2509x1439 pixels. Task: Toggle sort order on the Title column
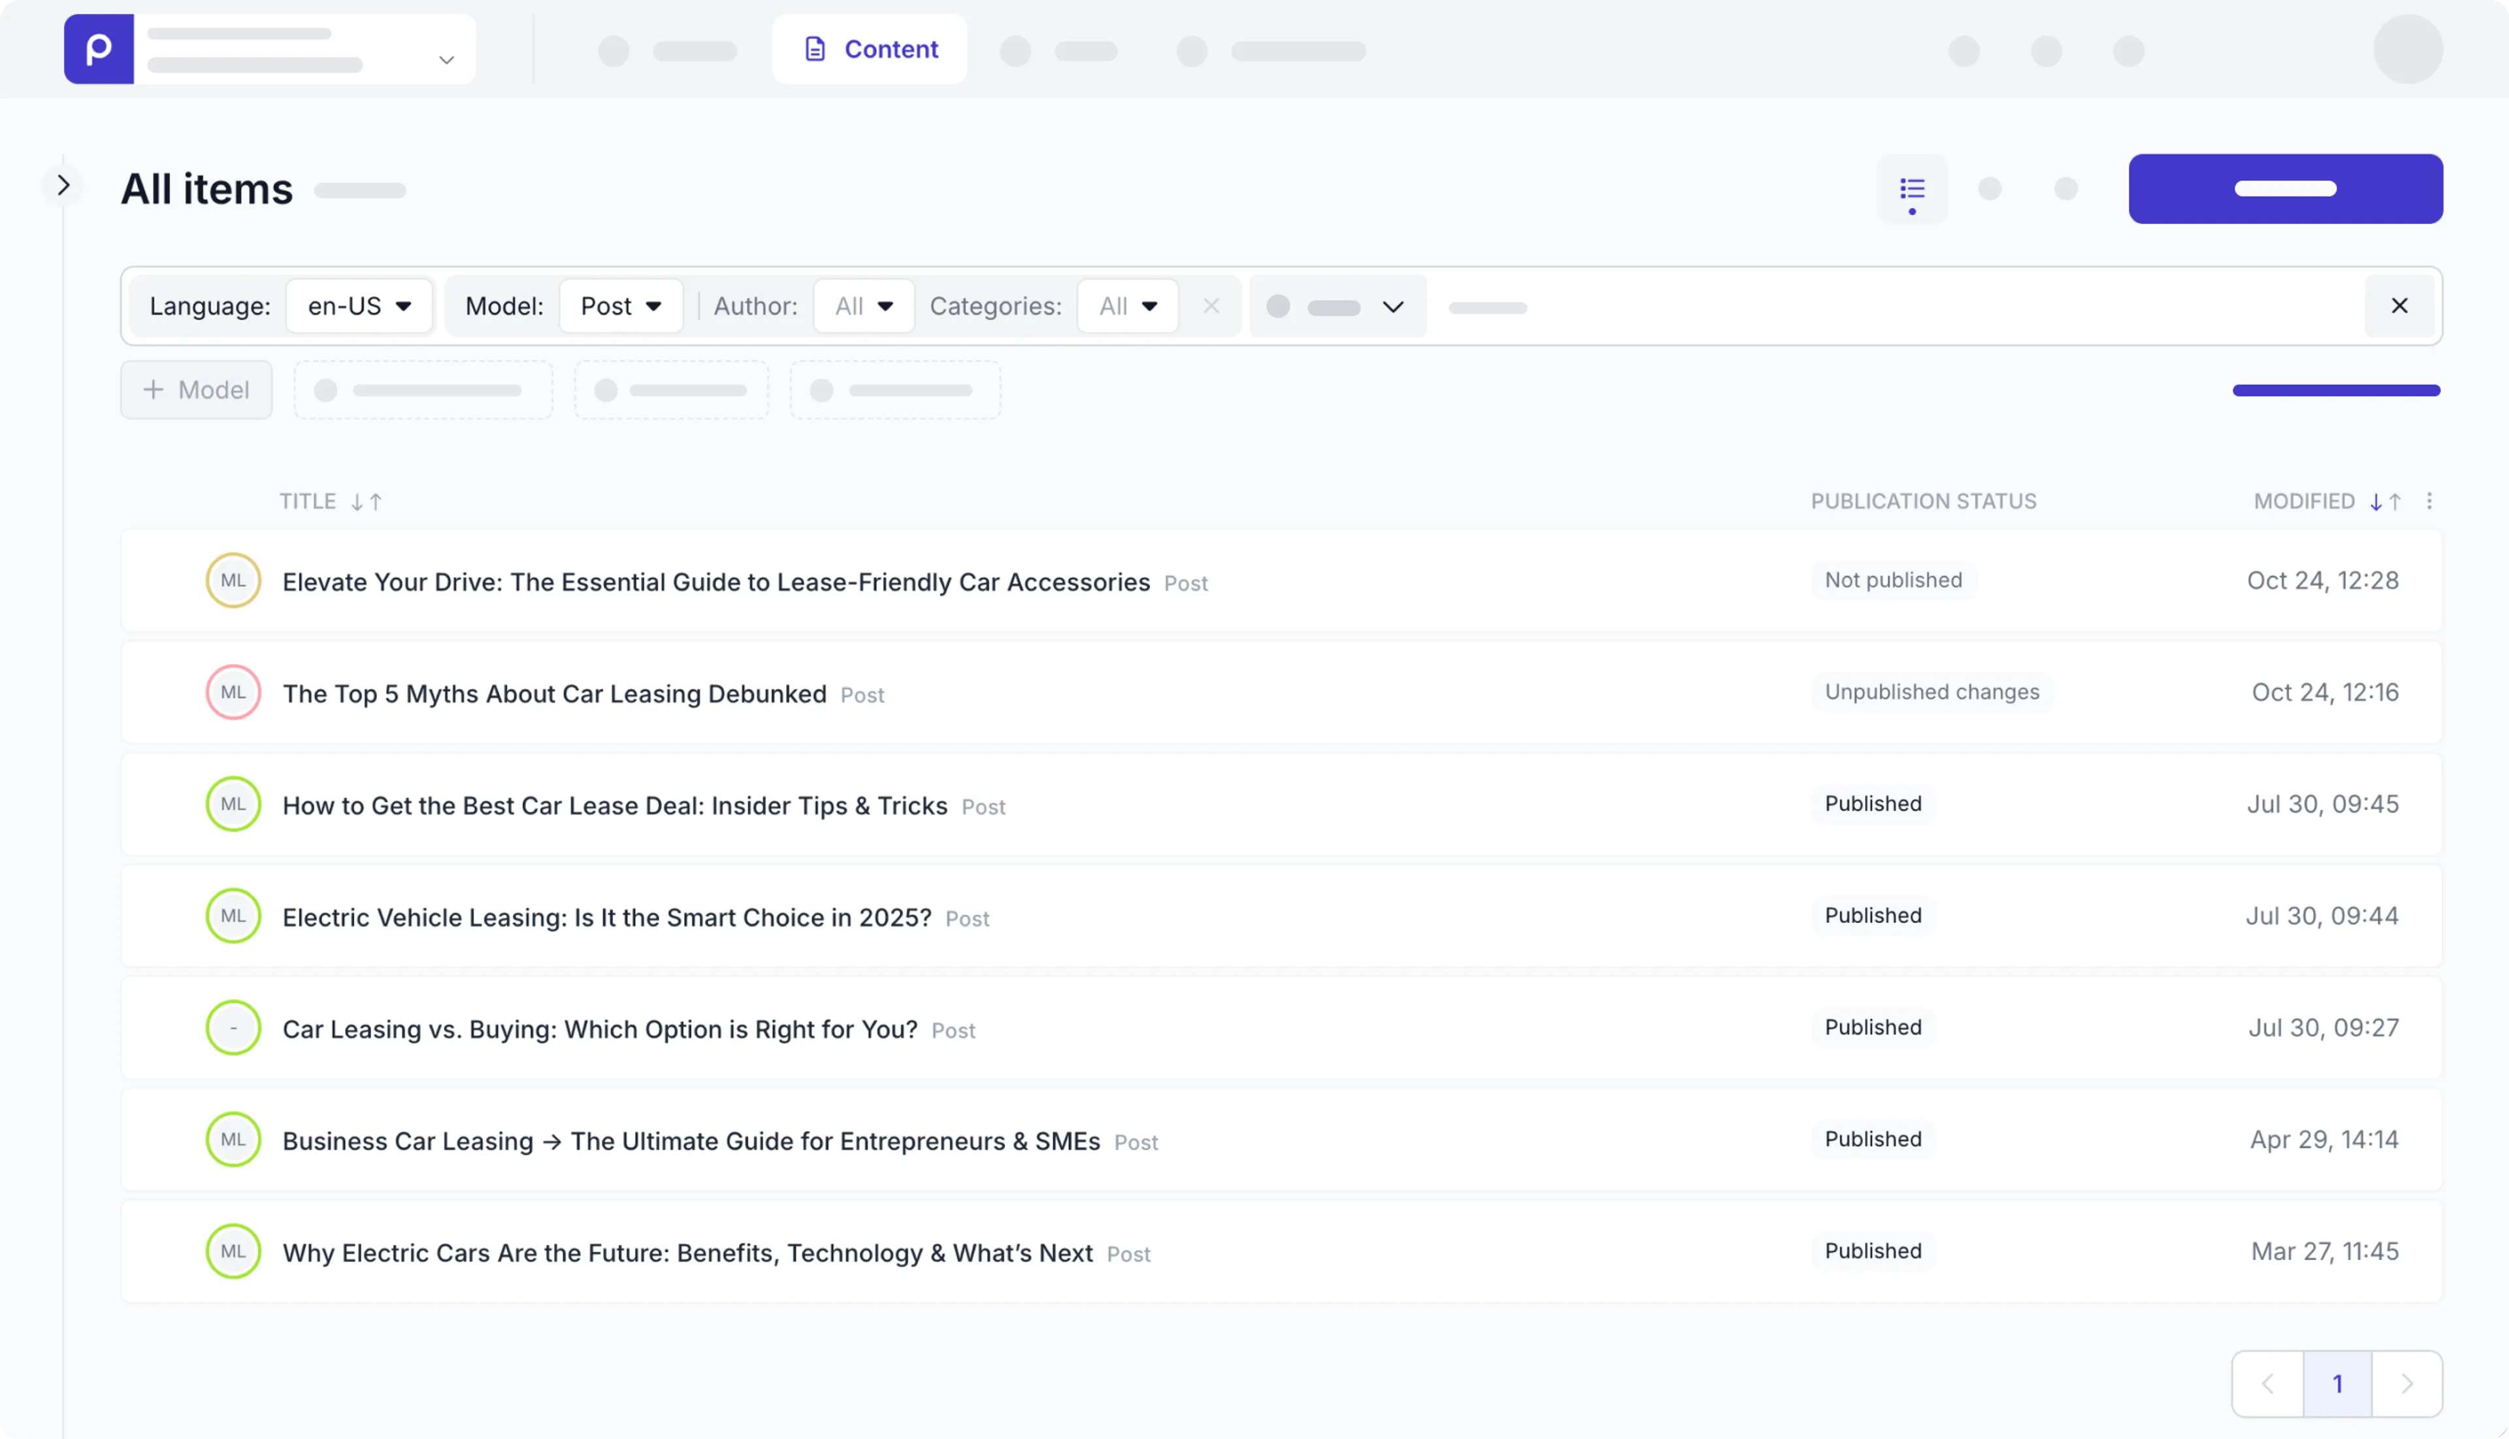367,501
